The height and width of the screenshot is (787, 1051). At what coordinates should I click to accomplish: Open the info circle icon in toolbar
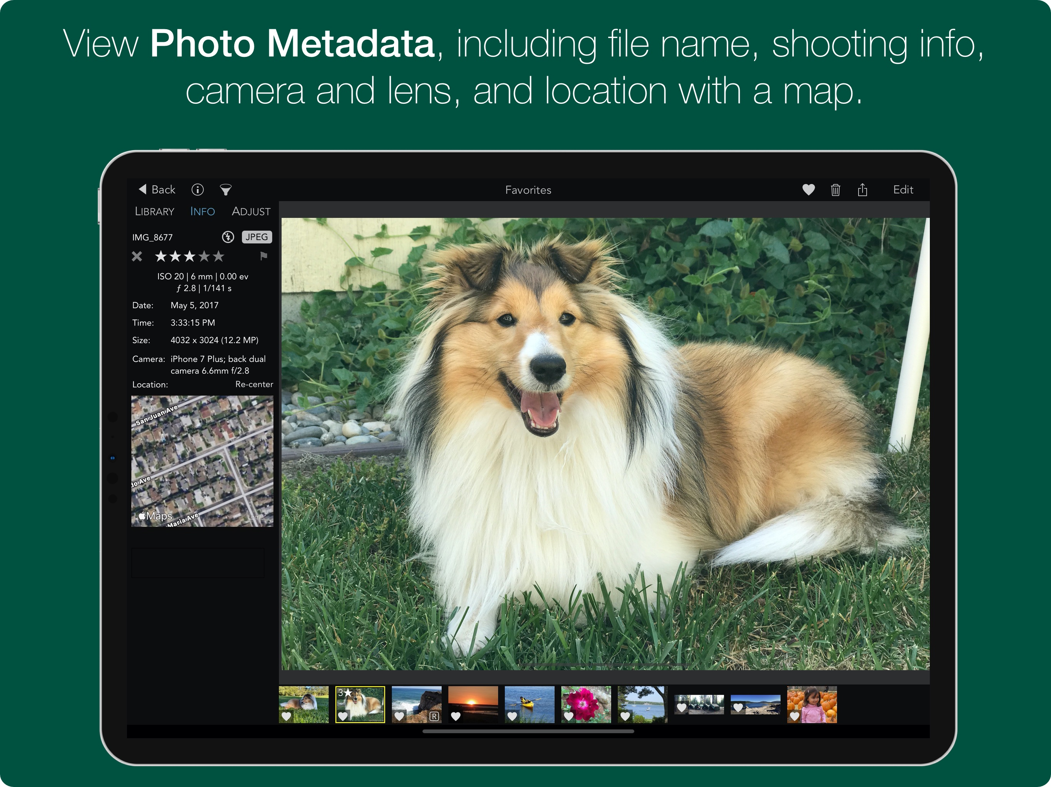(198, 190)
